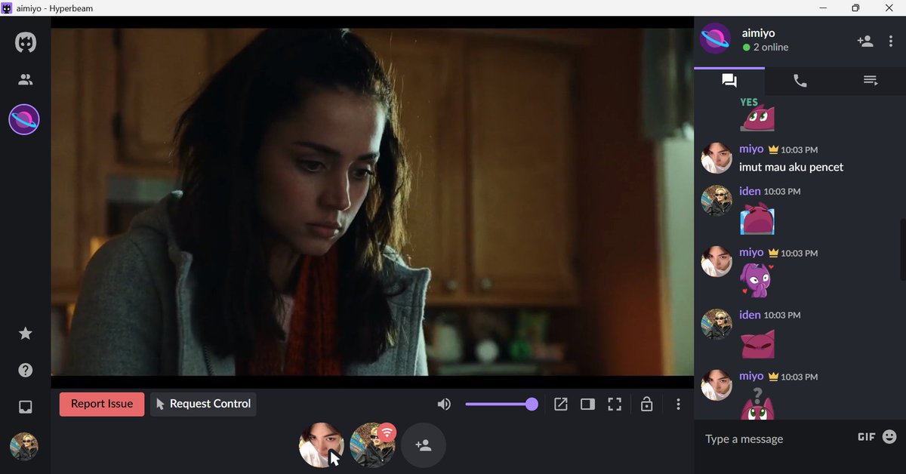
Task: Click the chat scrollbar thumb
Action: coord(902,251)
